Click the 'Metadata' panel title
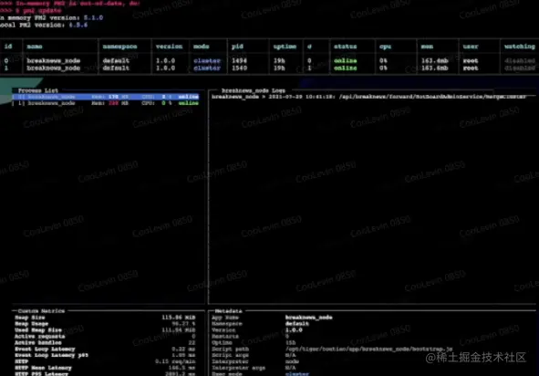Image resolution: width=539 pixels, height=376 pixels. tap(228, 311)
